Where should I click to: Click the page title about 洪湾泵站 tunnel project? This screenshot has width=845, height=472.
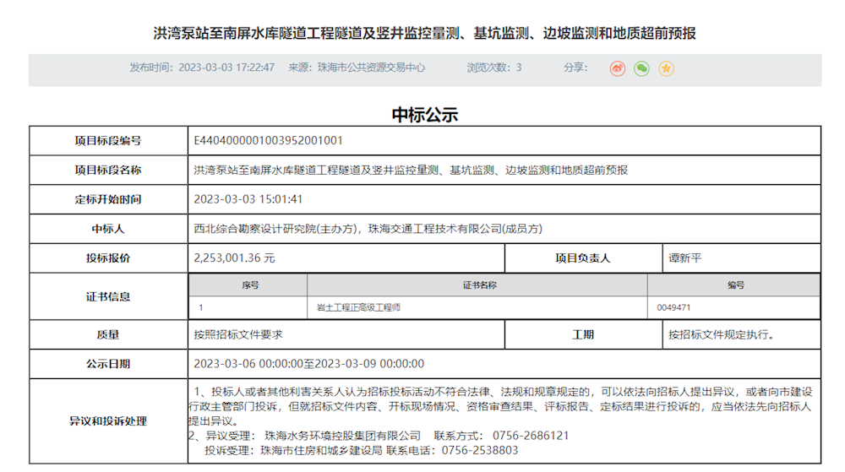(x=424, y=34)
